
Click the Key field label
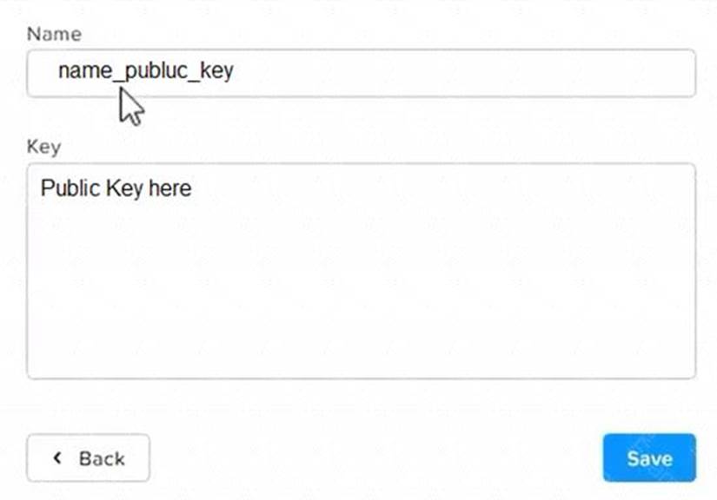43,146
